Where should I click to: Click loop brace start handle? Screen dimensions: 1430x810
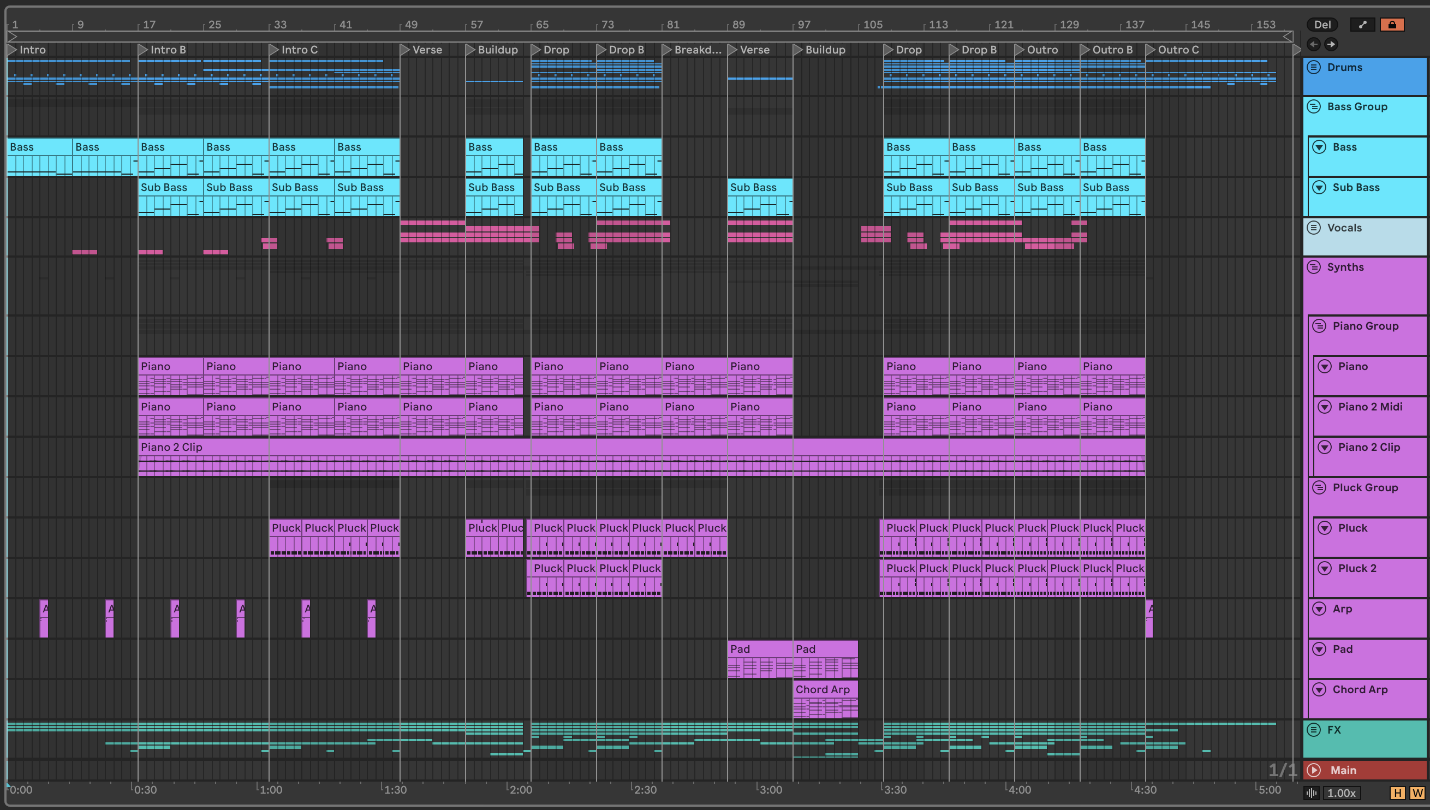tap(11, 36)
